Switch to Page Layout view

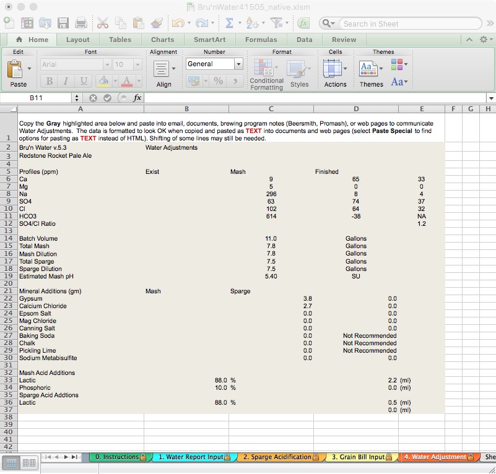tap(27, 462)
